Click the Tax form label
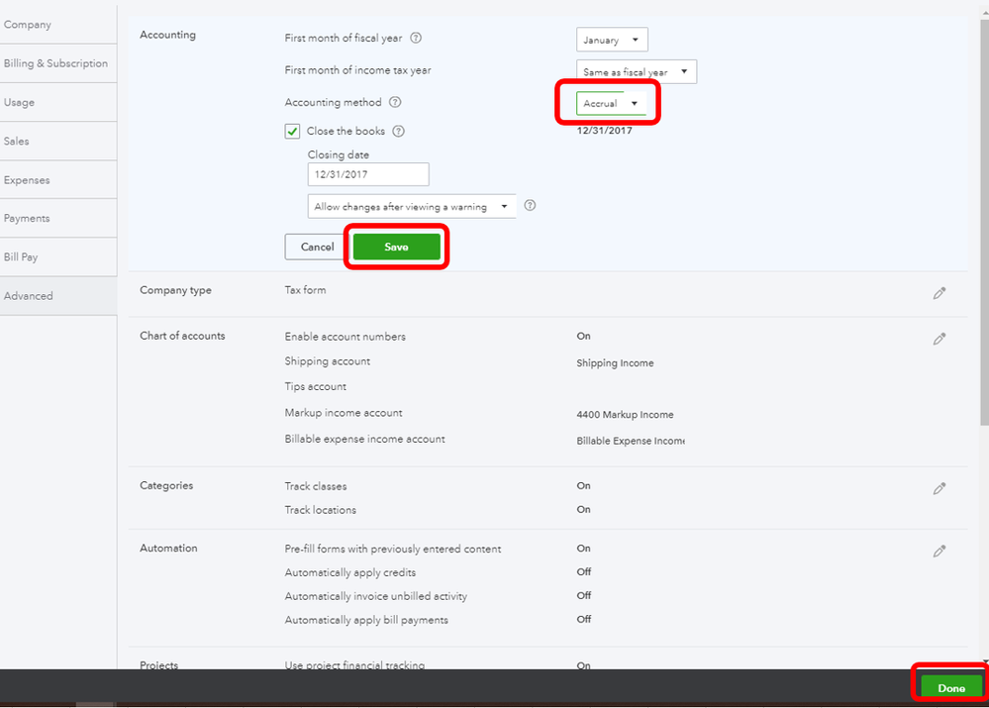Image resolution: width=989 pixels, height=708 pixels. pyautogui.click(x=305, y=290)
